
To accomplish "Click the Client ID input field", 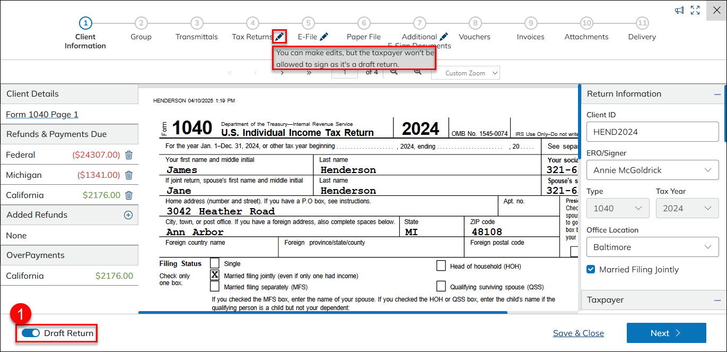I will 652,132.
